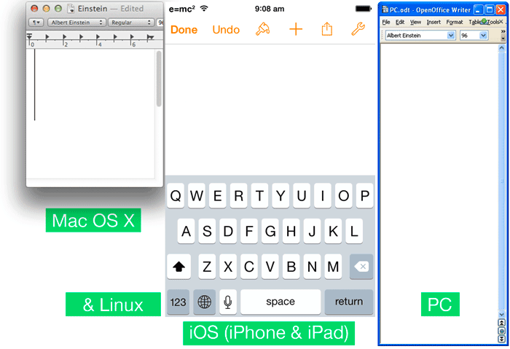Tap the wrench tools icon in iOS toolbar
This screenshot has width=510, height=349.
coord(358,29)
